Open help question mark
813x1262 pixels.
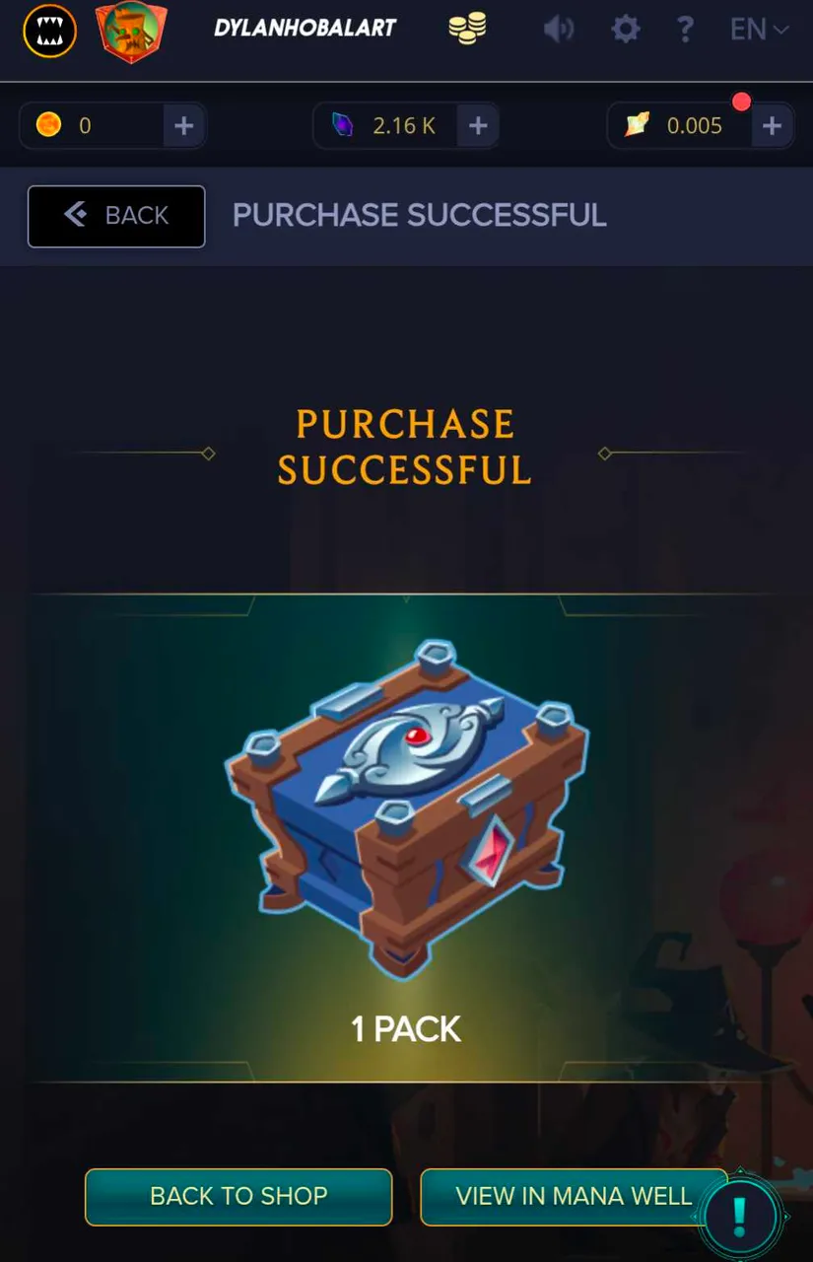685,29
